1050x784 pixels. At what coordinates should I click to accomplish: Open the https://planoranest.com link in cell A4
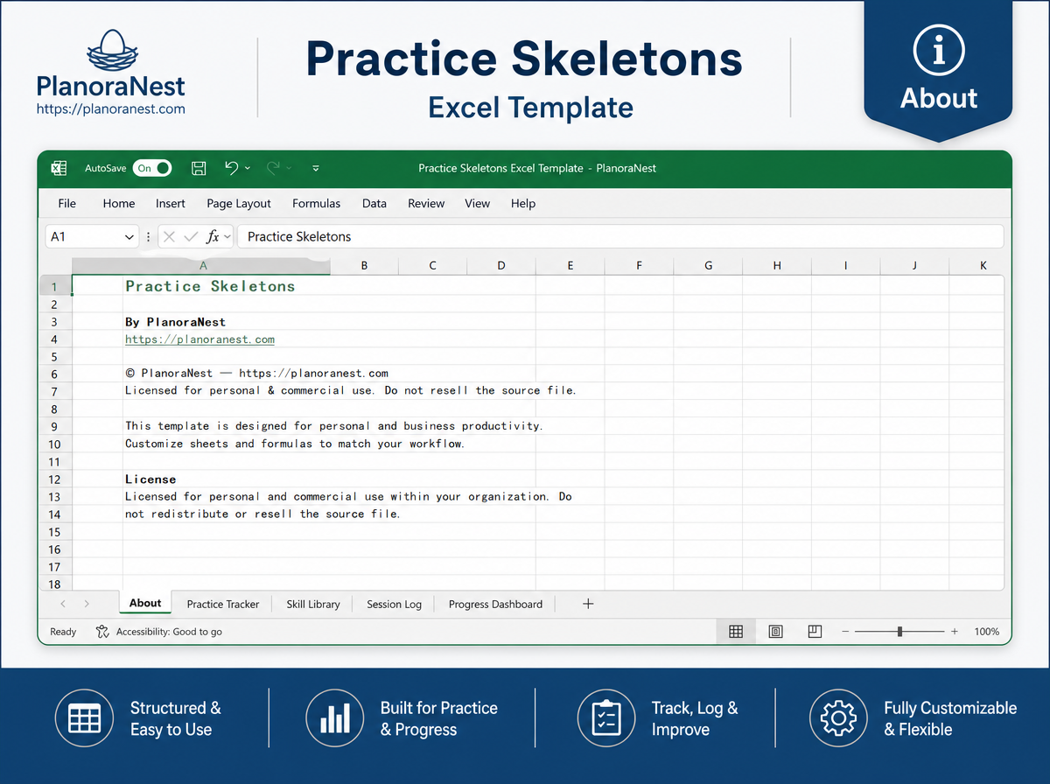click(x=199, y=339)
